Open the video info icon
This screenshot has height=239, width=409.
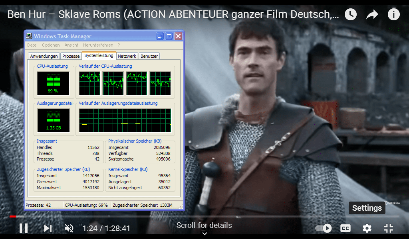393,14
